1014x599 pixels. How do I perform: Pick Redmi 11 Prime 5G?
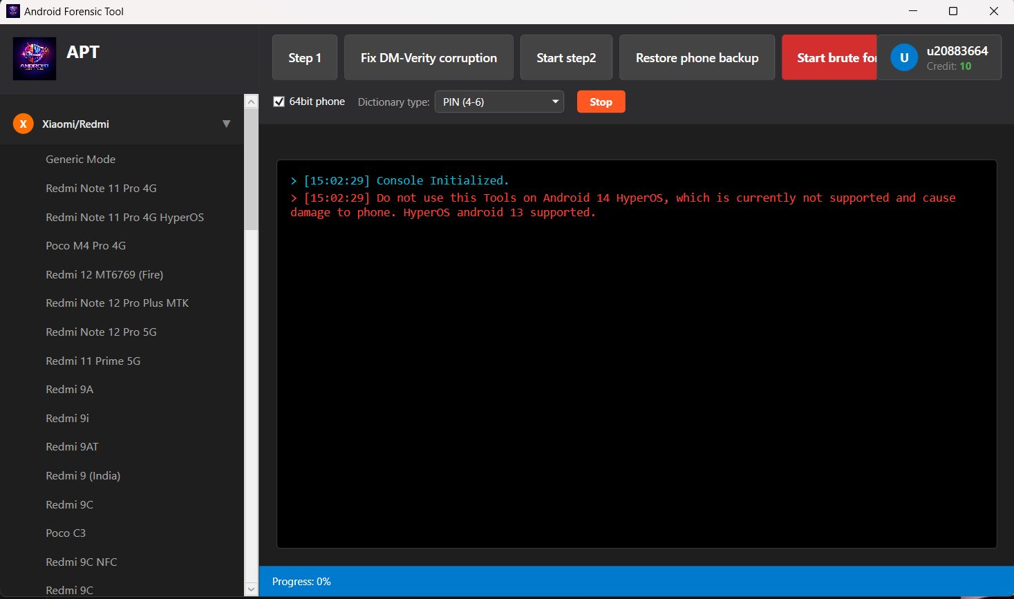(93, 361)
